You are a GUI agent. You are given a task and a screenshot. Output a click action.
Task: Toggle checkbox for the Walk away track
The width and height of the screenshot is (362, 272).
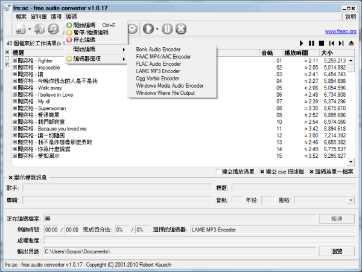pyautogui.click(x=14, y=88)
